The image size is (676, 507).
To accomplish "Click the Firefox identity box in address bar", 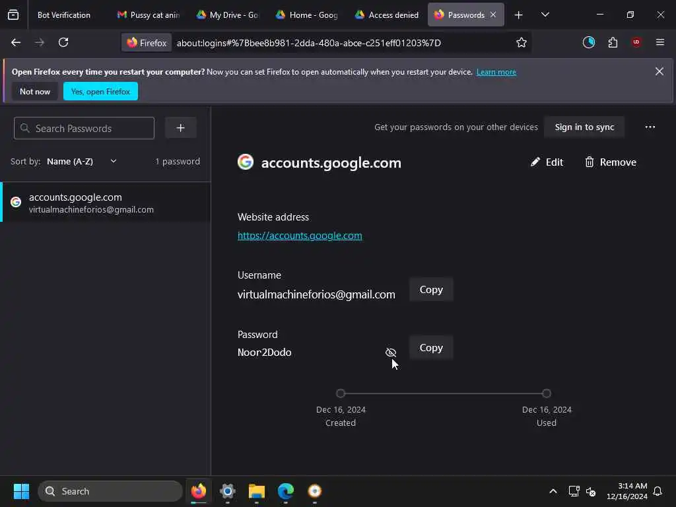I will [x=147, y=43].
